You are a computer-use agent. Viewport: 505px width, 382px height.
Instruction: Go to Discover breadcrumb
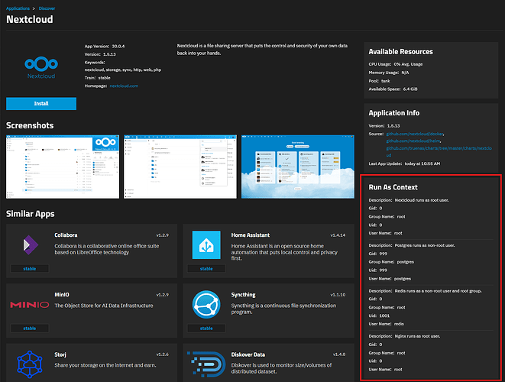coord(47,8)
